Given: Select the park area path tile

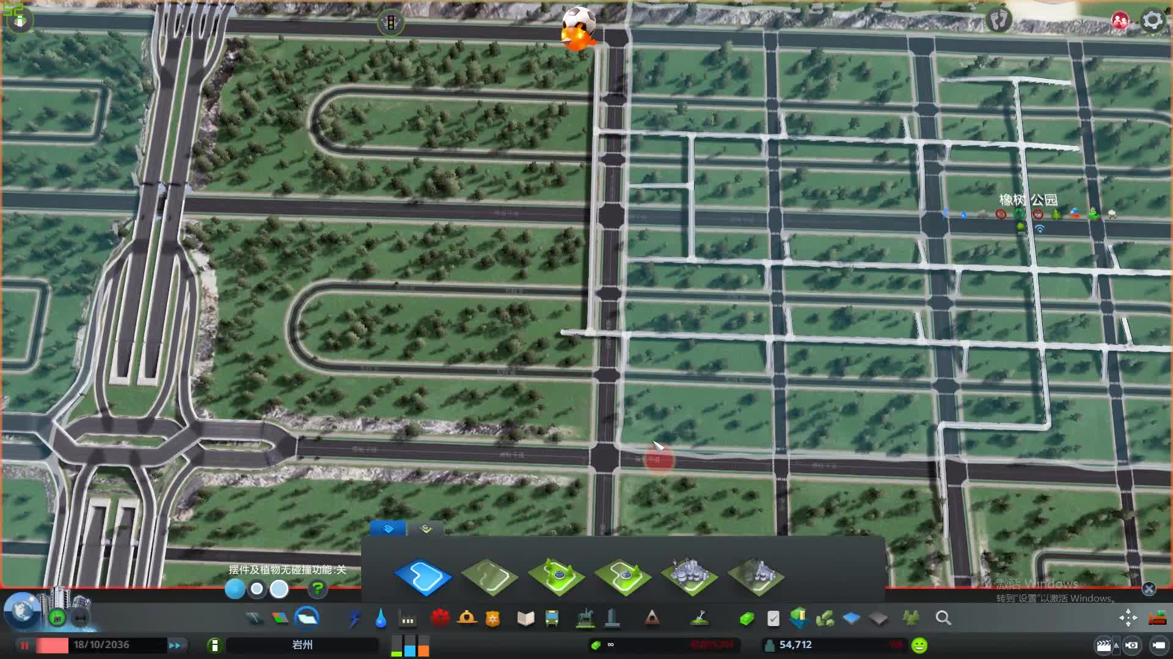Looking at the screenshot, I should coord(489,577).
